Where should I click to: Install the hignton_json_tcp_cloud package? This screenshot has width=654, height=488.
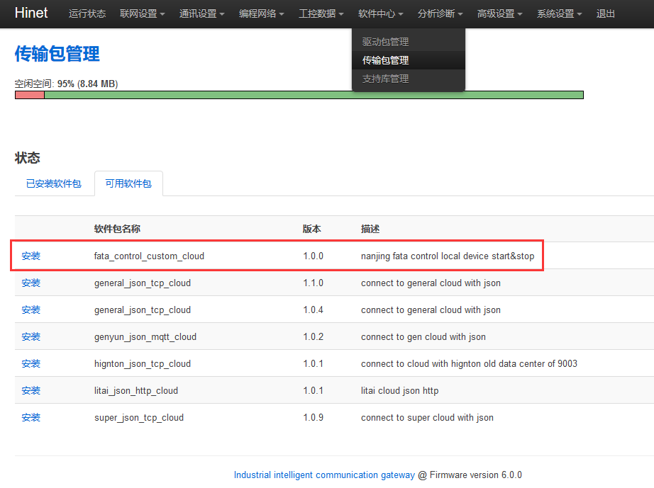(x=31, y=363)
